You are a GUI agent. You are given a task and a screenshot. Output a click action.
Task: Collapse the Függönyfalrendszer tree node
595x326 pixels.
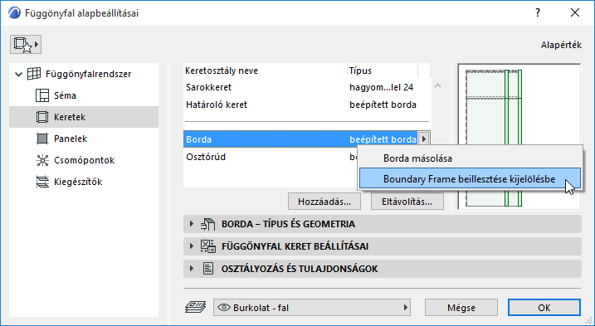coord(18,74)
